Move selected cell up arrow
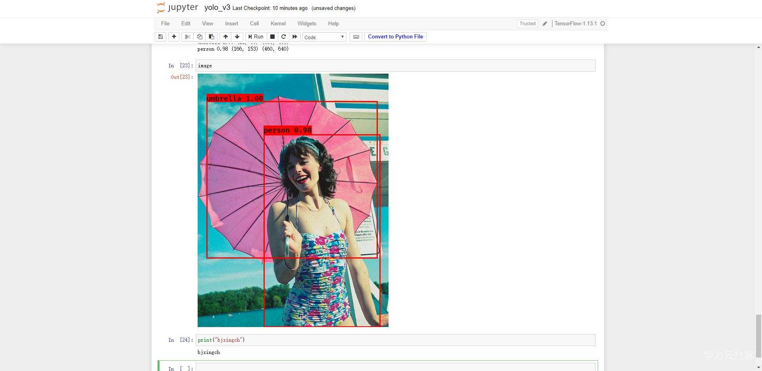Viewport: 762px width, 371px height. (225, 37)
